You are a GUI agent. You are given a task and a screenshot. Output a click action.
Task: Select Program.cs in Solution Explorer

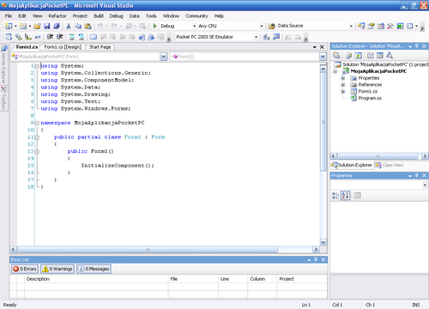(x=370, y=98)
